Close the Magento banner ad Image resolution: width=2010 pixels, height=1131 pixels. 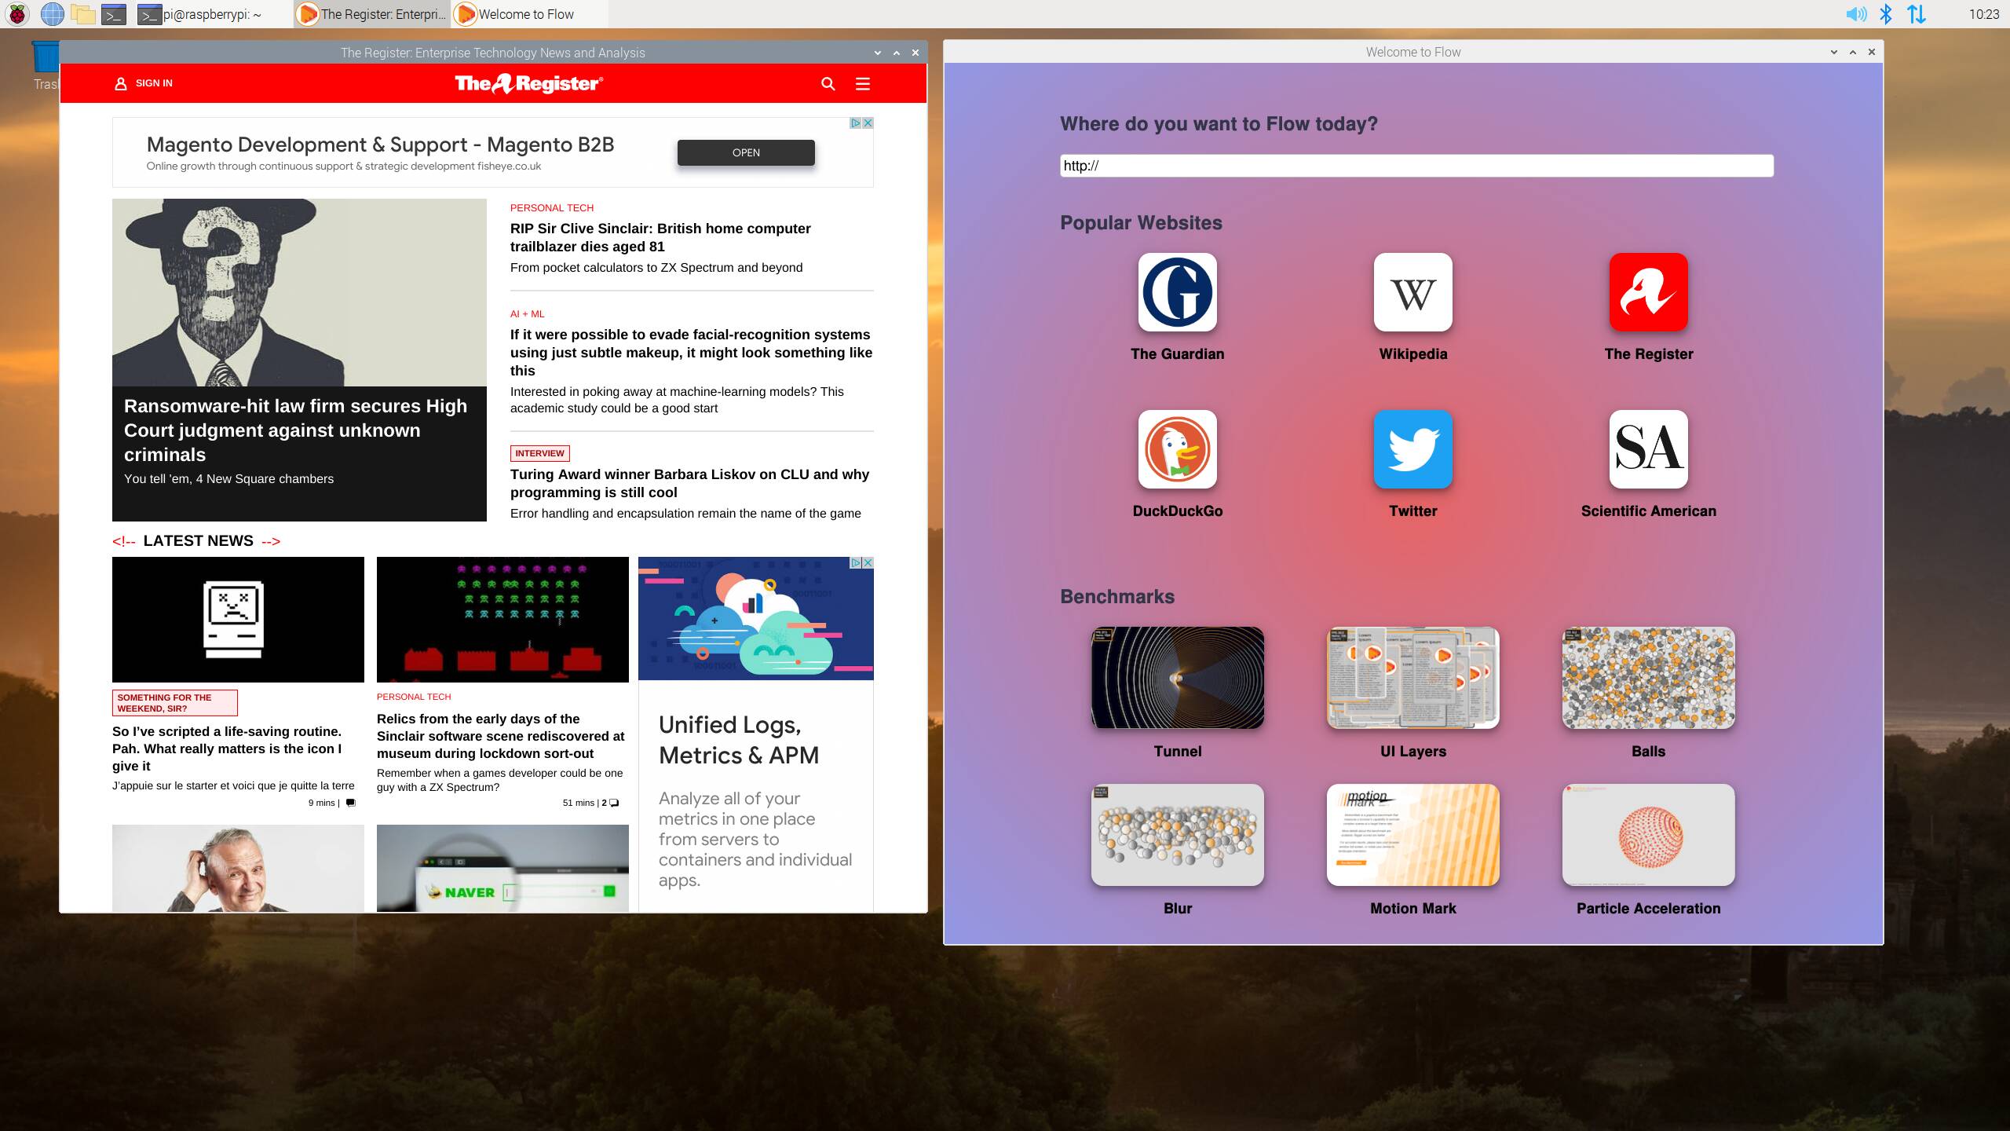click(x=868, y=123)
